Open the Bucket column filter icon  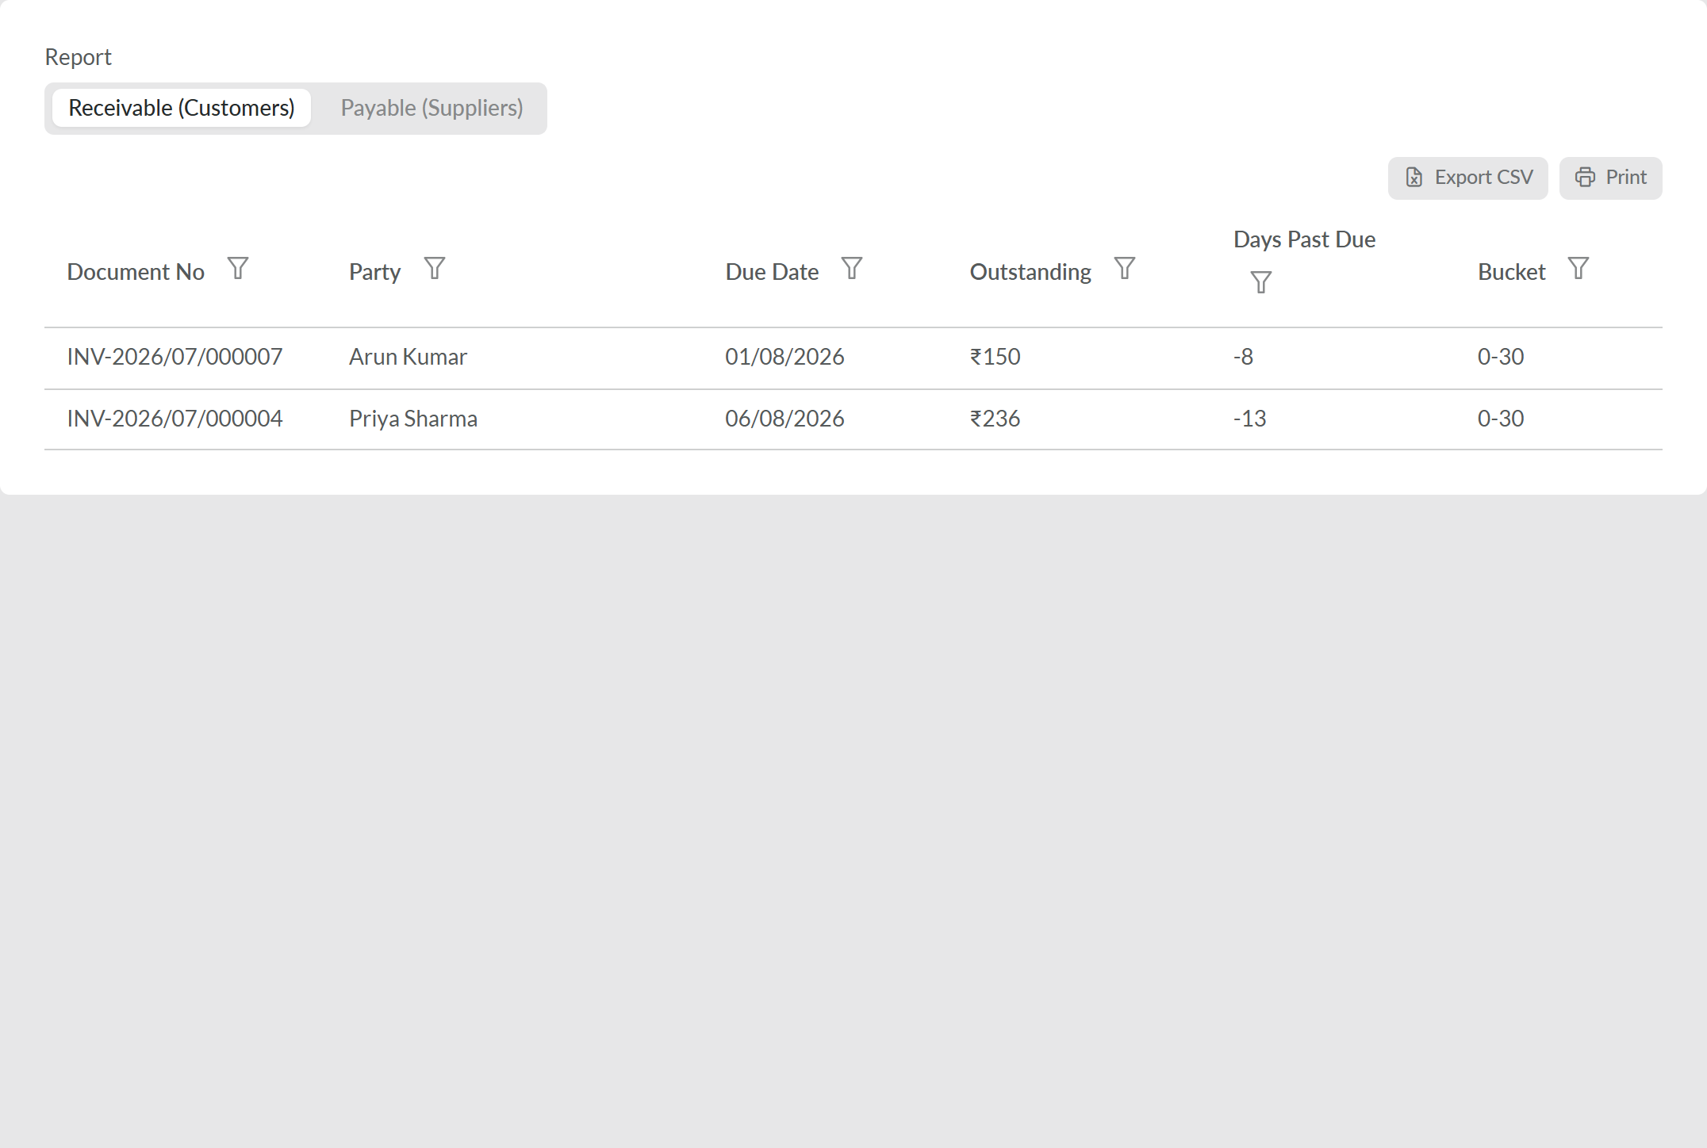1578,269
